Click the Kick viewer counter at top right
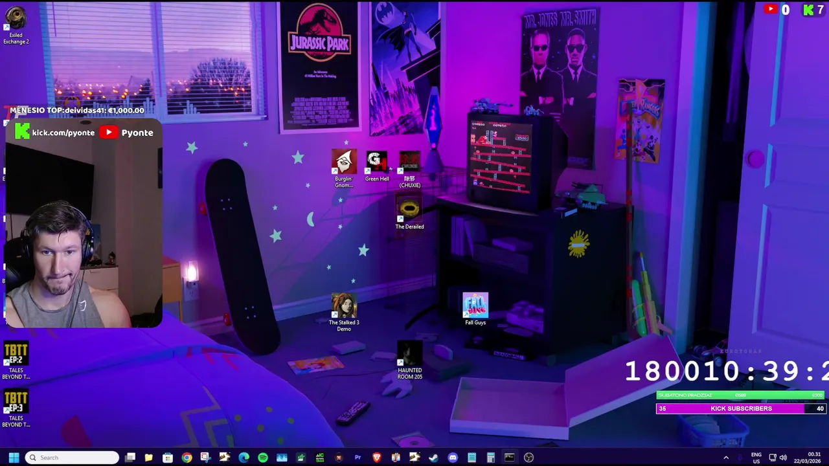 (813, 9)
